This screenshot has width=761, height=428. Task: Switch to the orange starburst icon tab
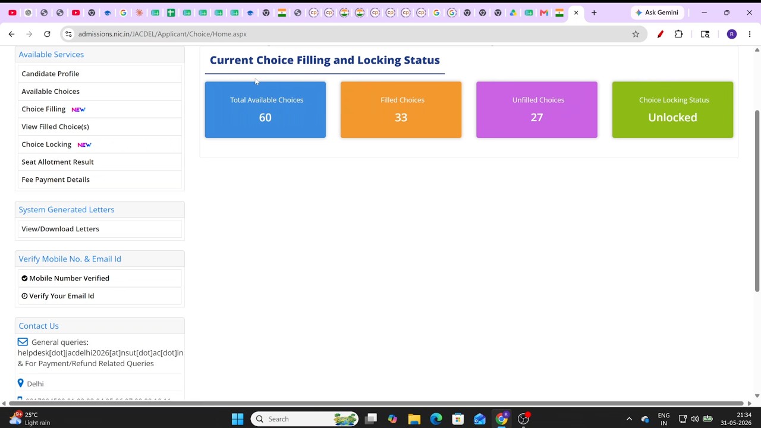pyautogui.click(x=139, y=12)
